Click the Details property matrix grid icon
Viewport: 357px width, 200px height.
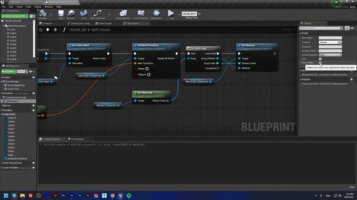(347, 28)
